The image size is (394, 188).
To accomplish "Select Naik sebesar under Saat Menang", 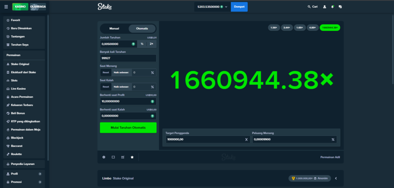I will tap(121, 73).
